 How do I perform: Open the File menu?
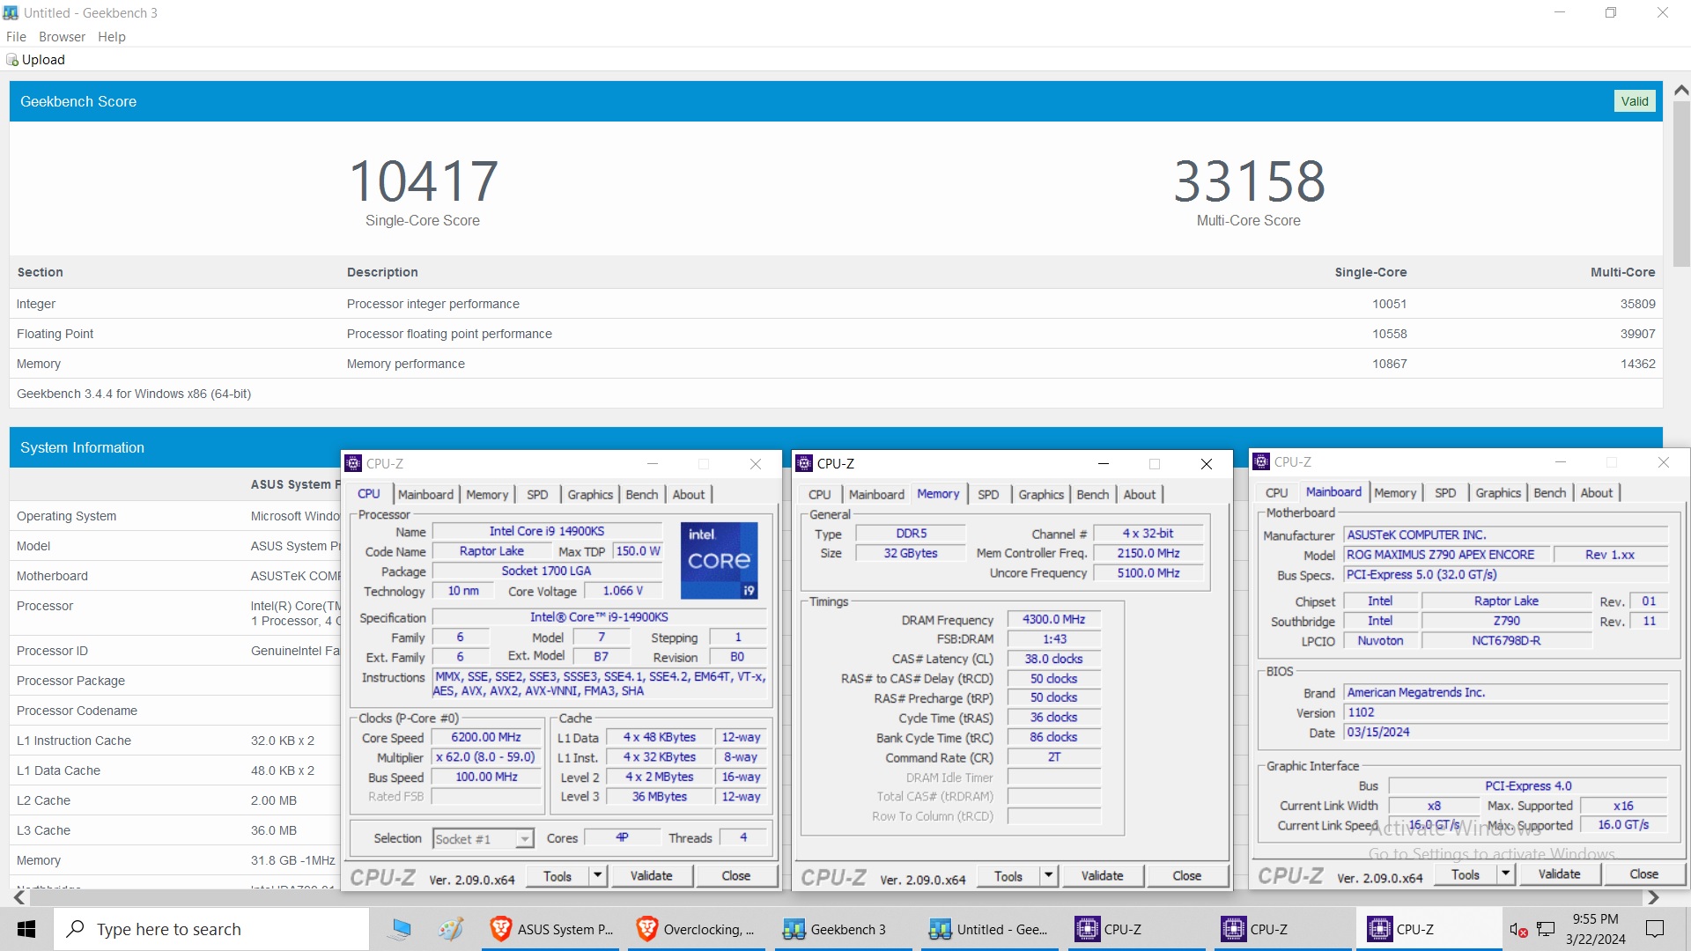(16, 37)
